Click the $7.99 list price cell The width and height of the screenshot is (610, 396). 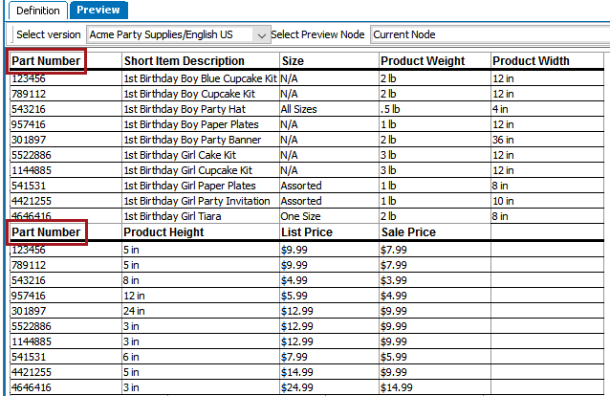pos(329,357)
